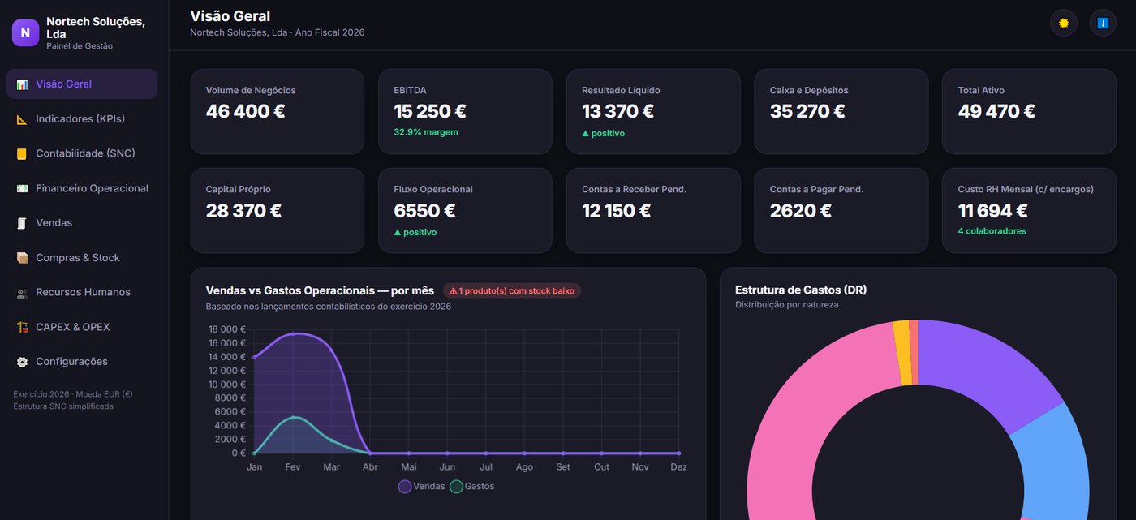
Task: Click the Configurações gear icon
Action: point(22,362)
